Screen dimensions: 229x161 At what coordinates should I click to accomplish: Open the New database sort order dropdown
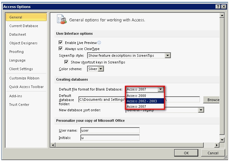[x=201, y=110]
